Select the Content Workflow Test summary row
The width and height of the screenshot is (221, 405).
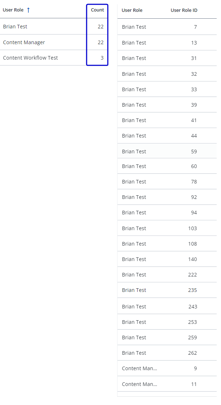31,58
